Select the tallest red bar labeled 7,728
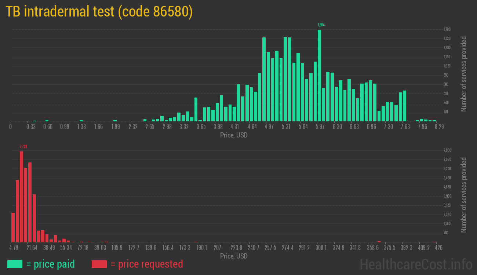This screenshot has width=477, height=275. [x=21, y=197]
